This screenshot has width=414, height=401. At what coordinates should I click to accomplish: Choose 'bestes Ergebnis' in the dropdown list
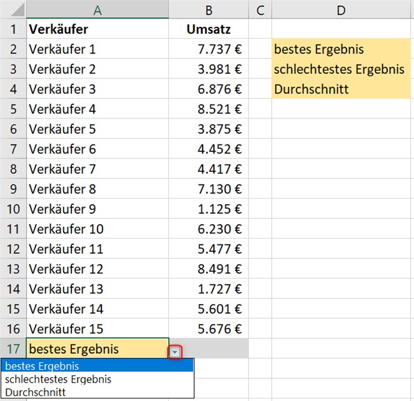(97, 366)
